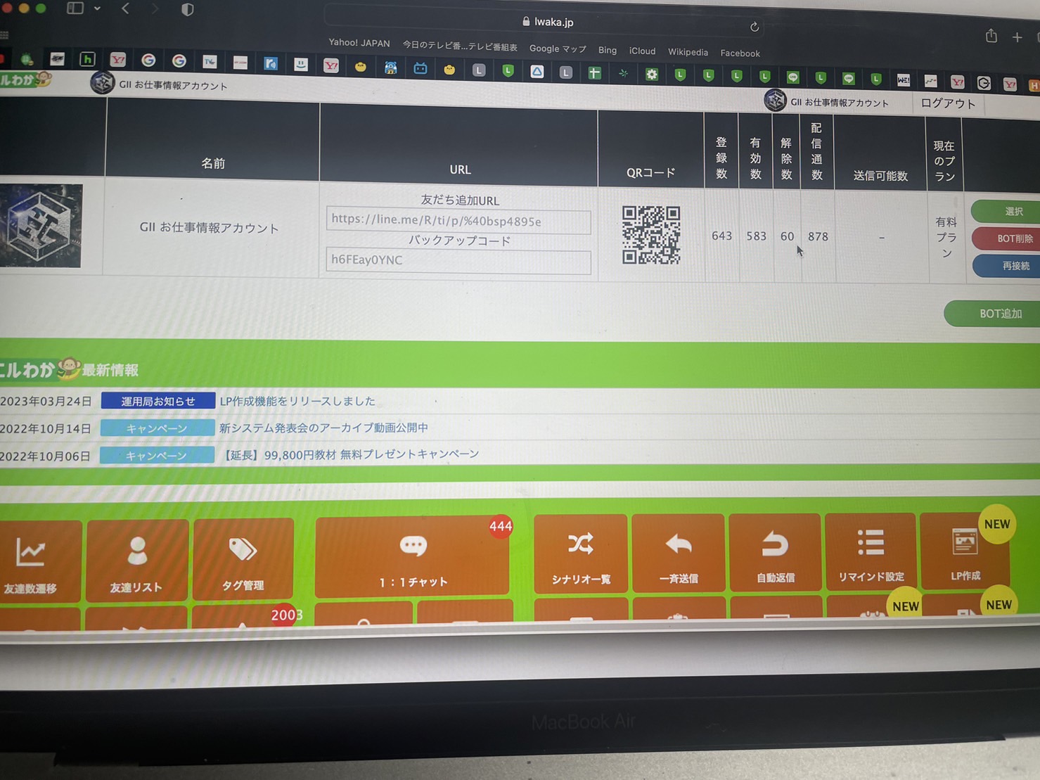
Task: Click the 解除数 value 60
Action: coord(787,236)
